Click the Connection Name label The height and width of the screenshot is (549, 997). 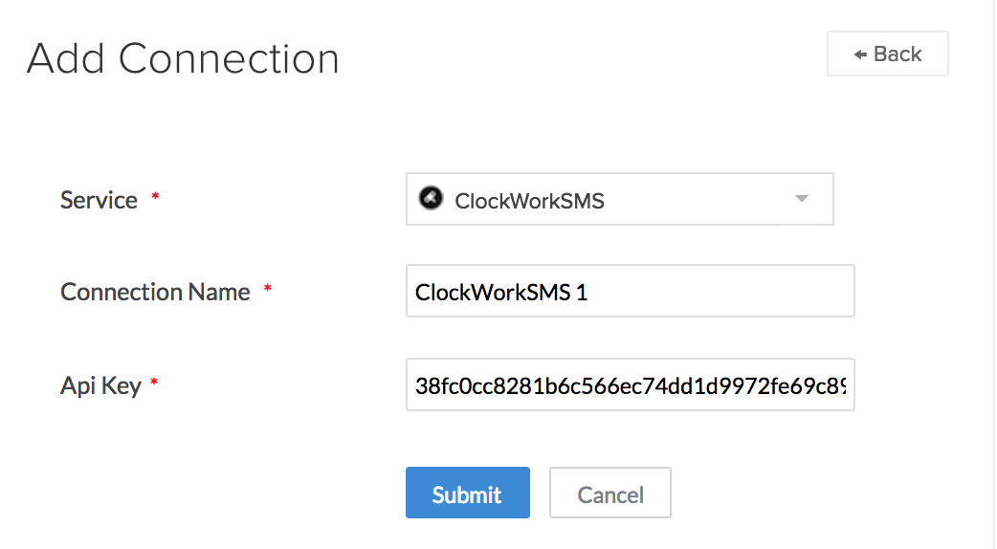(x=155, y=292)
